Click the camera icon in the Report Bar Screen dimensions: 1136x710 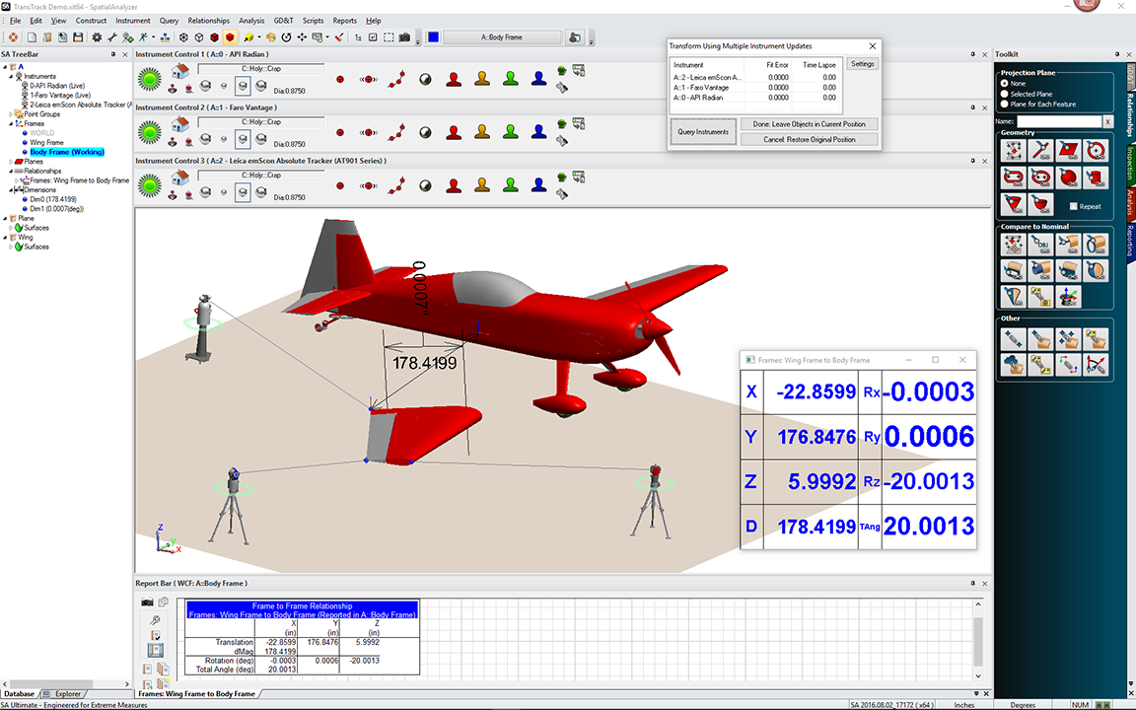tap(147, 602)
